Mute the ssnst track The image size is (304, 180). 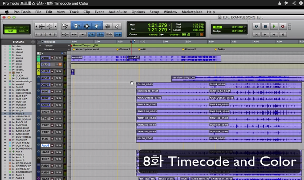pyautogui.click(x=60, y=78)
